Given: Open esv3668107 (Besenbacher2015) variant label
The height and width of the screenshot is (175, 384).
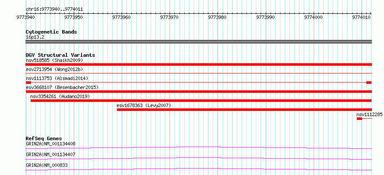Looking at the screenshot, I should click(62, 87).
